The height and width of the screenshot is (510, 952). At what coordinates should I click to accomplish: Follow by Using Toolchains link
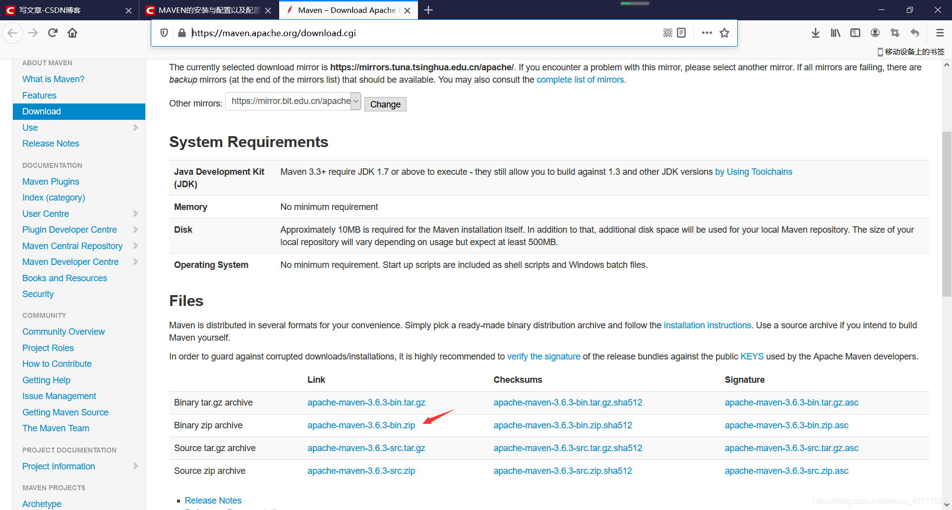coord(754,172)
